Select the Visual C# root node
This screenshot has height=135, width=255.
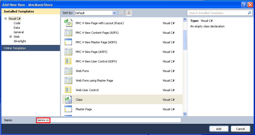15,19
